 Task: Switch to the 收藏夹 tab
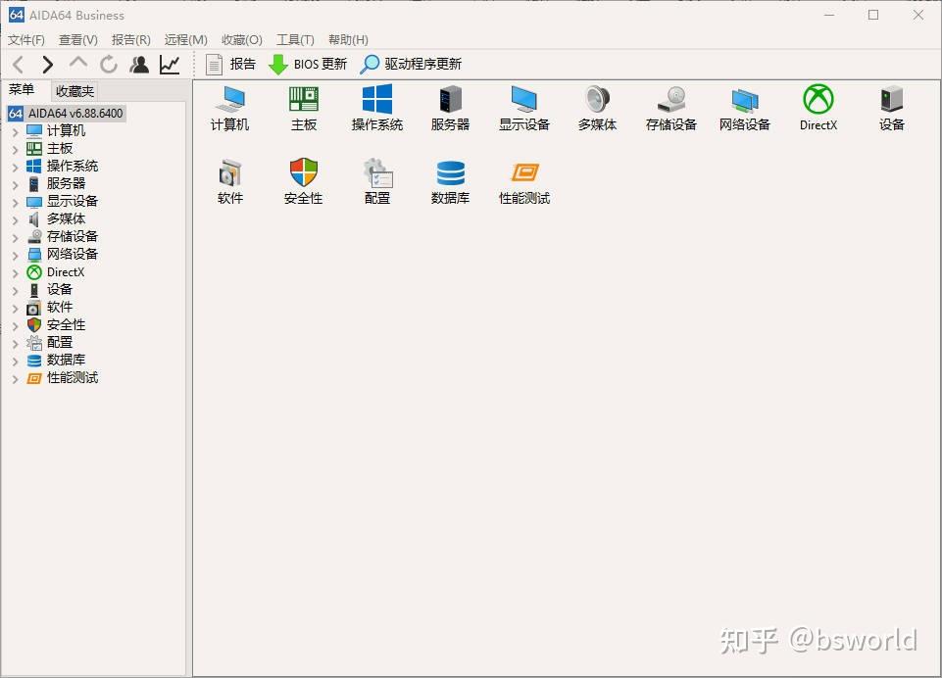tap(74, 91)
